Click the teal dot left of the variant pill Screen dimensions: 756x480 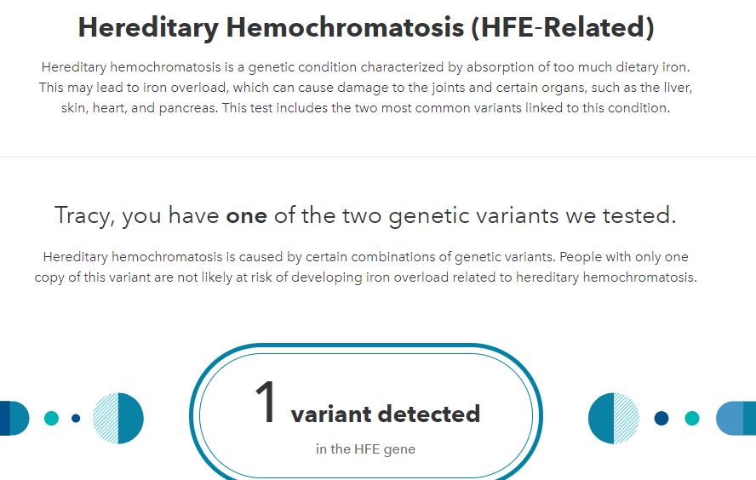pos(51,418)
